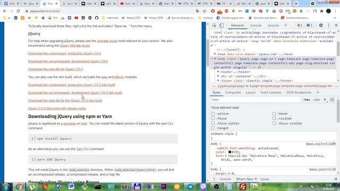Open the GitHub bookmark icon
This screenshot has height=191, width=340.
97,18
